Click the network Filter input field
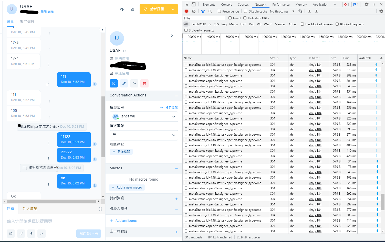This screenshot has width=385, height=242. coord(204,18)
